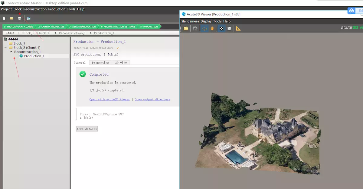Go to workflow step 5- Production
The image size is (363, 189).
point(149,27)
